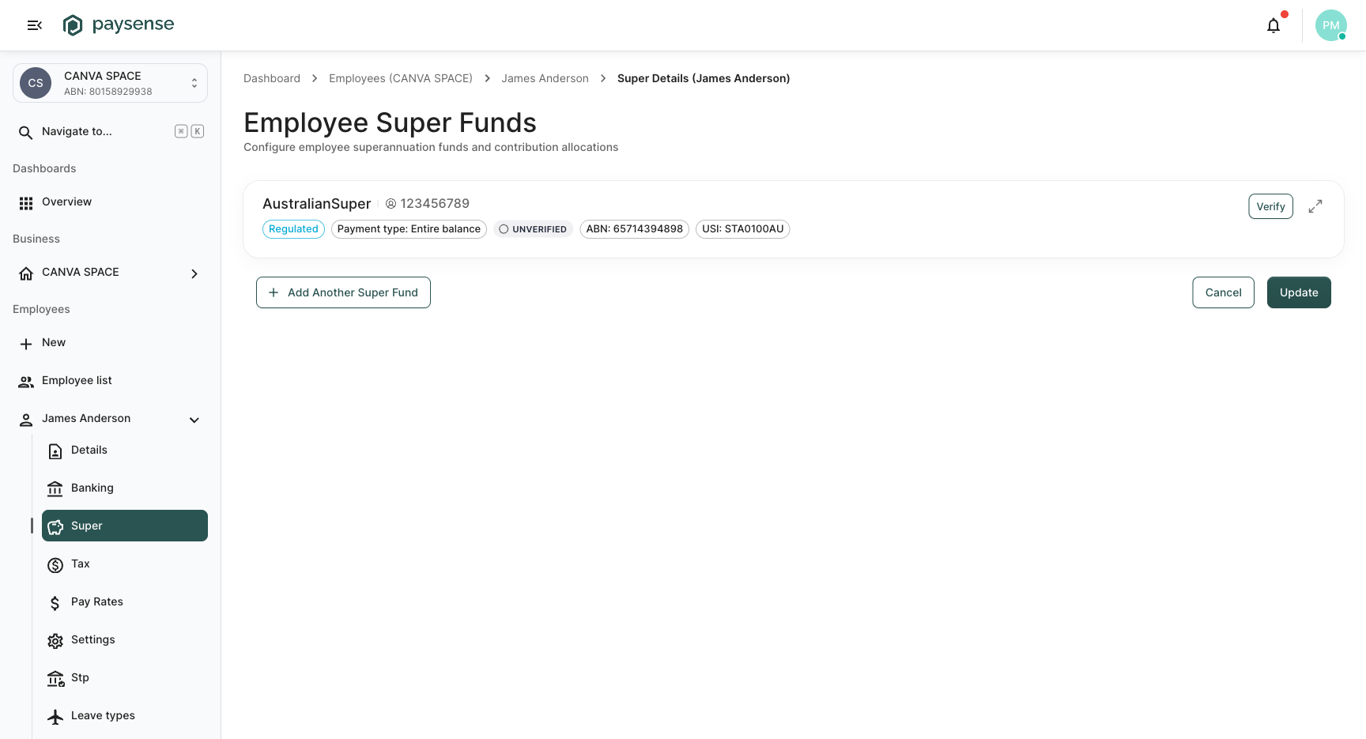
Task: Click the AustralianSuper fund name
Action: [x=316, y=204]
